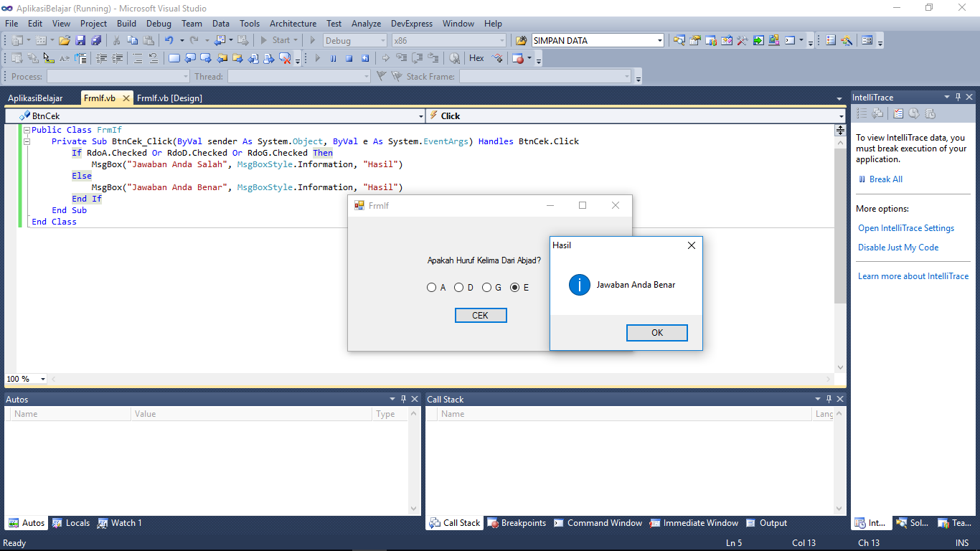980x551 pixels.
Task: Click the Find in Files icon beside SIMPAN DATA
Action: [x=521, y=40]
